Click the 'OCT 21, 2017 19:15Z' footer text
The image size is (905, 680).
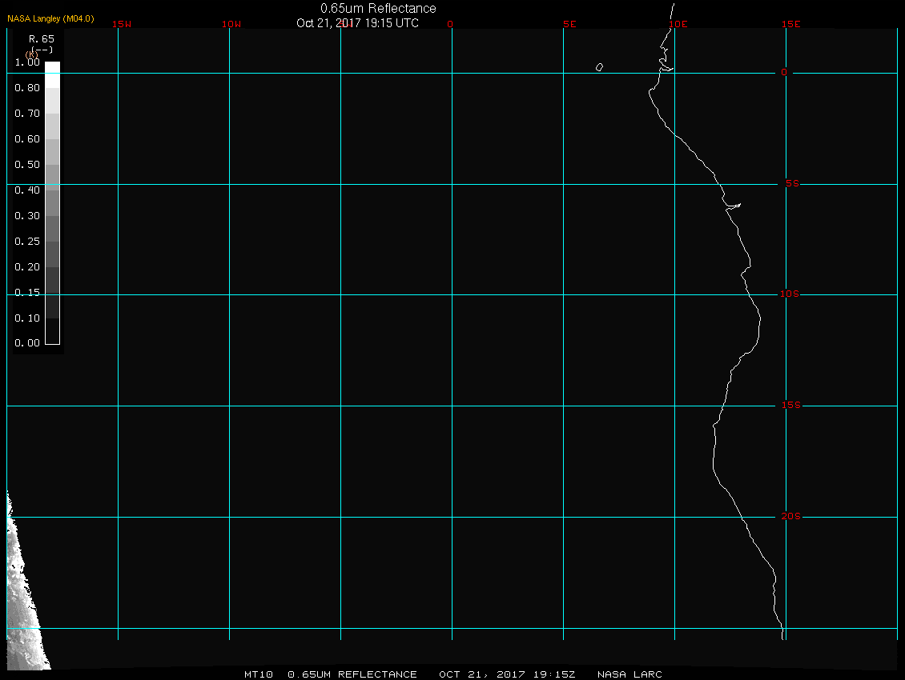coord(507,674)
